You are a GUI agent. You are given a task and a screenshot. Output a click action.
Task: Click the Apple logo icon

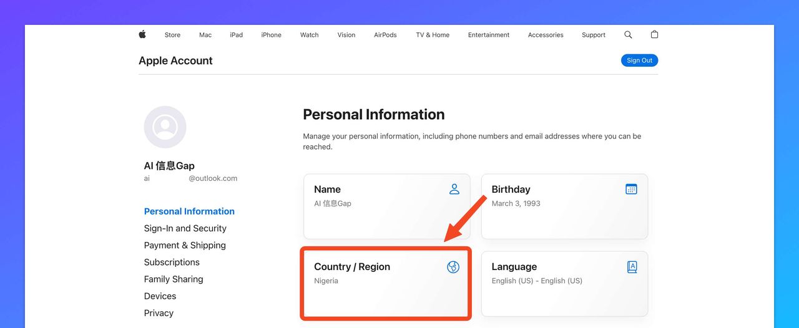click(142, 34)
